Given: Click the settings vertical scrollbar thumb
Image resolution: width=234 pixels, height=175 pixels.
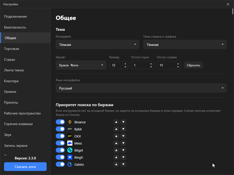Looking at the screenshot, I should click(233, 12).
